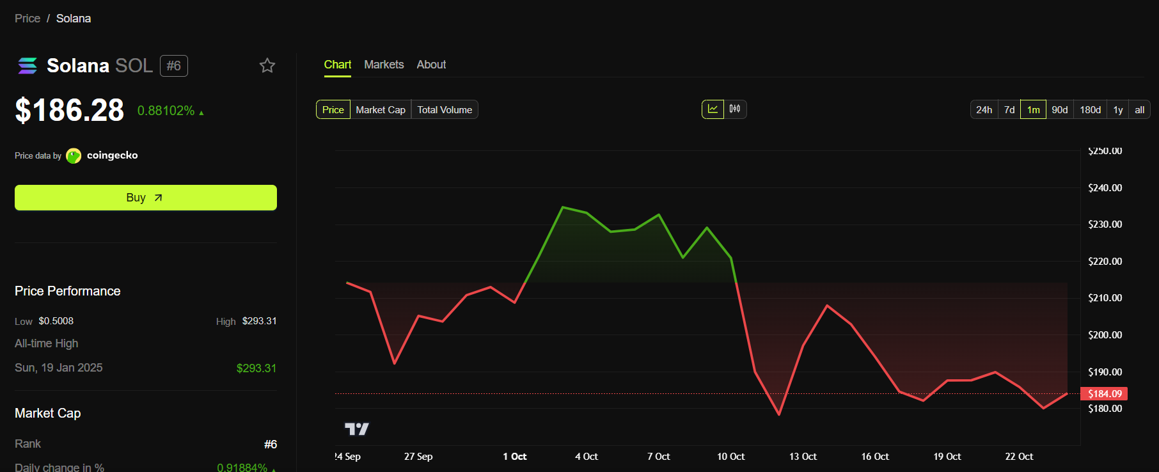Click the $184.09 current price marker
This screenshot has width=1159, height=472.
coord(1104,394)
